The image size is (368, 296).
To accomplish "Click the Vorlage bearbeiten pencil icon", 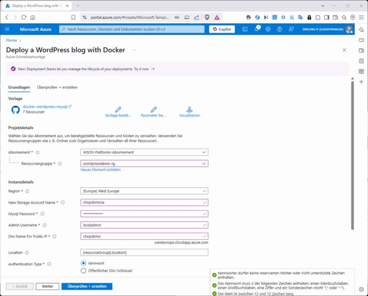I will (118, 110).
